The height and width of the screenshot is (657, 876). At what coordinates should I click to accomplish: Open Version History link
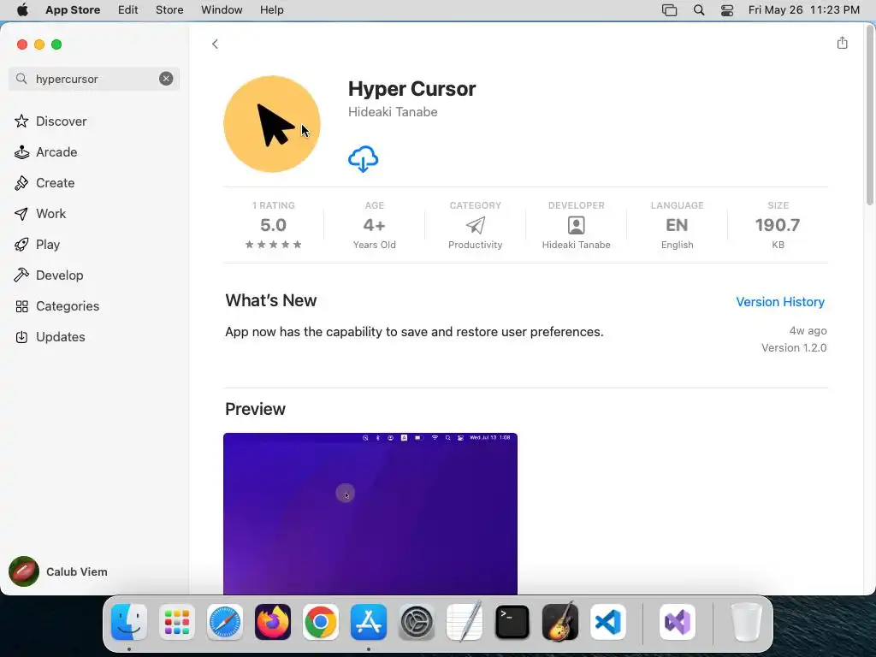[x=780, y=302]
